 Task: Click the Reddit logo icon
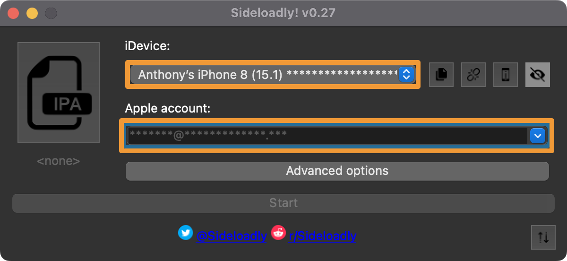[278, 233]
